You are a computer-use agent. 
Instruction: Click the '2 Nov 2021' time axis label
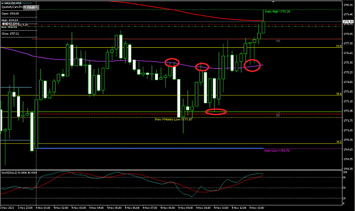coord(7,208)
